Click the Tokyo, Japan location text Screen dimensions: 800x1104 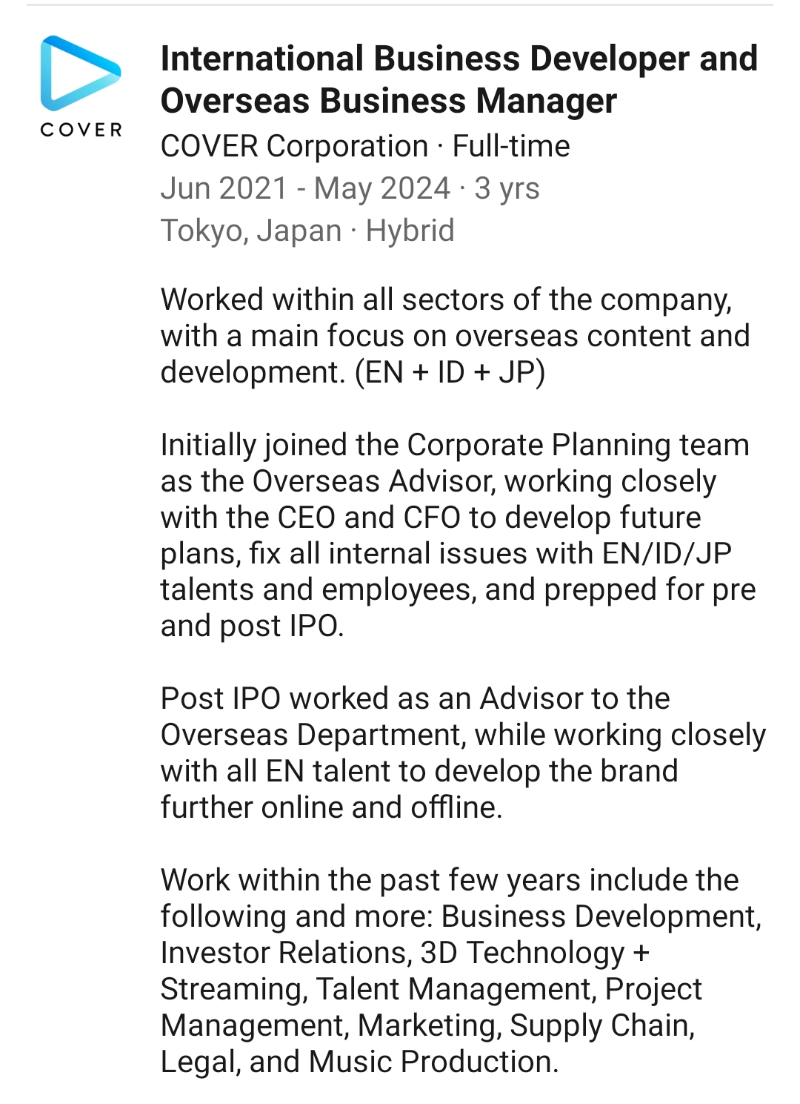[x=251, y=231]
